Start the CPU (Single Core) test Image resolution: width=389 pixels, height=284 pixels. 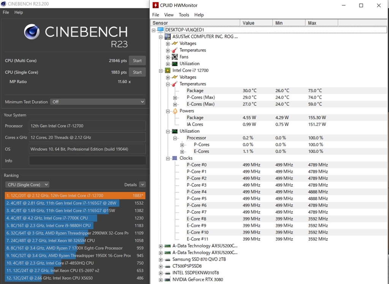[x=137, y=72]
